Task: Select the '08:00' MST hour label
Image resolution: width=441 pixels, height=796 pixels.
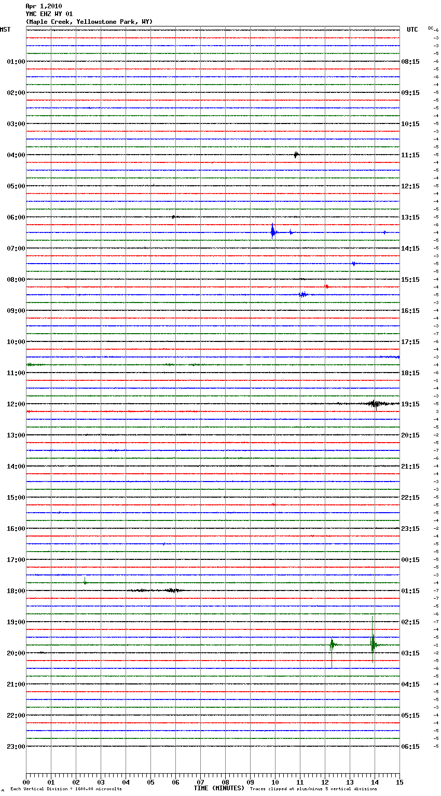Action: [x=16, y=280]
